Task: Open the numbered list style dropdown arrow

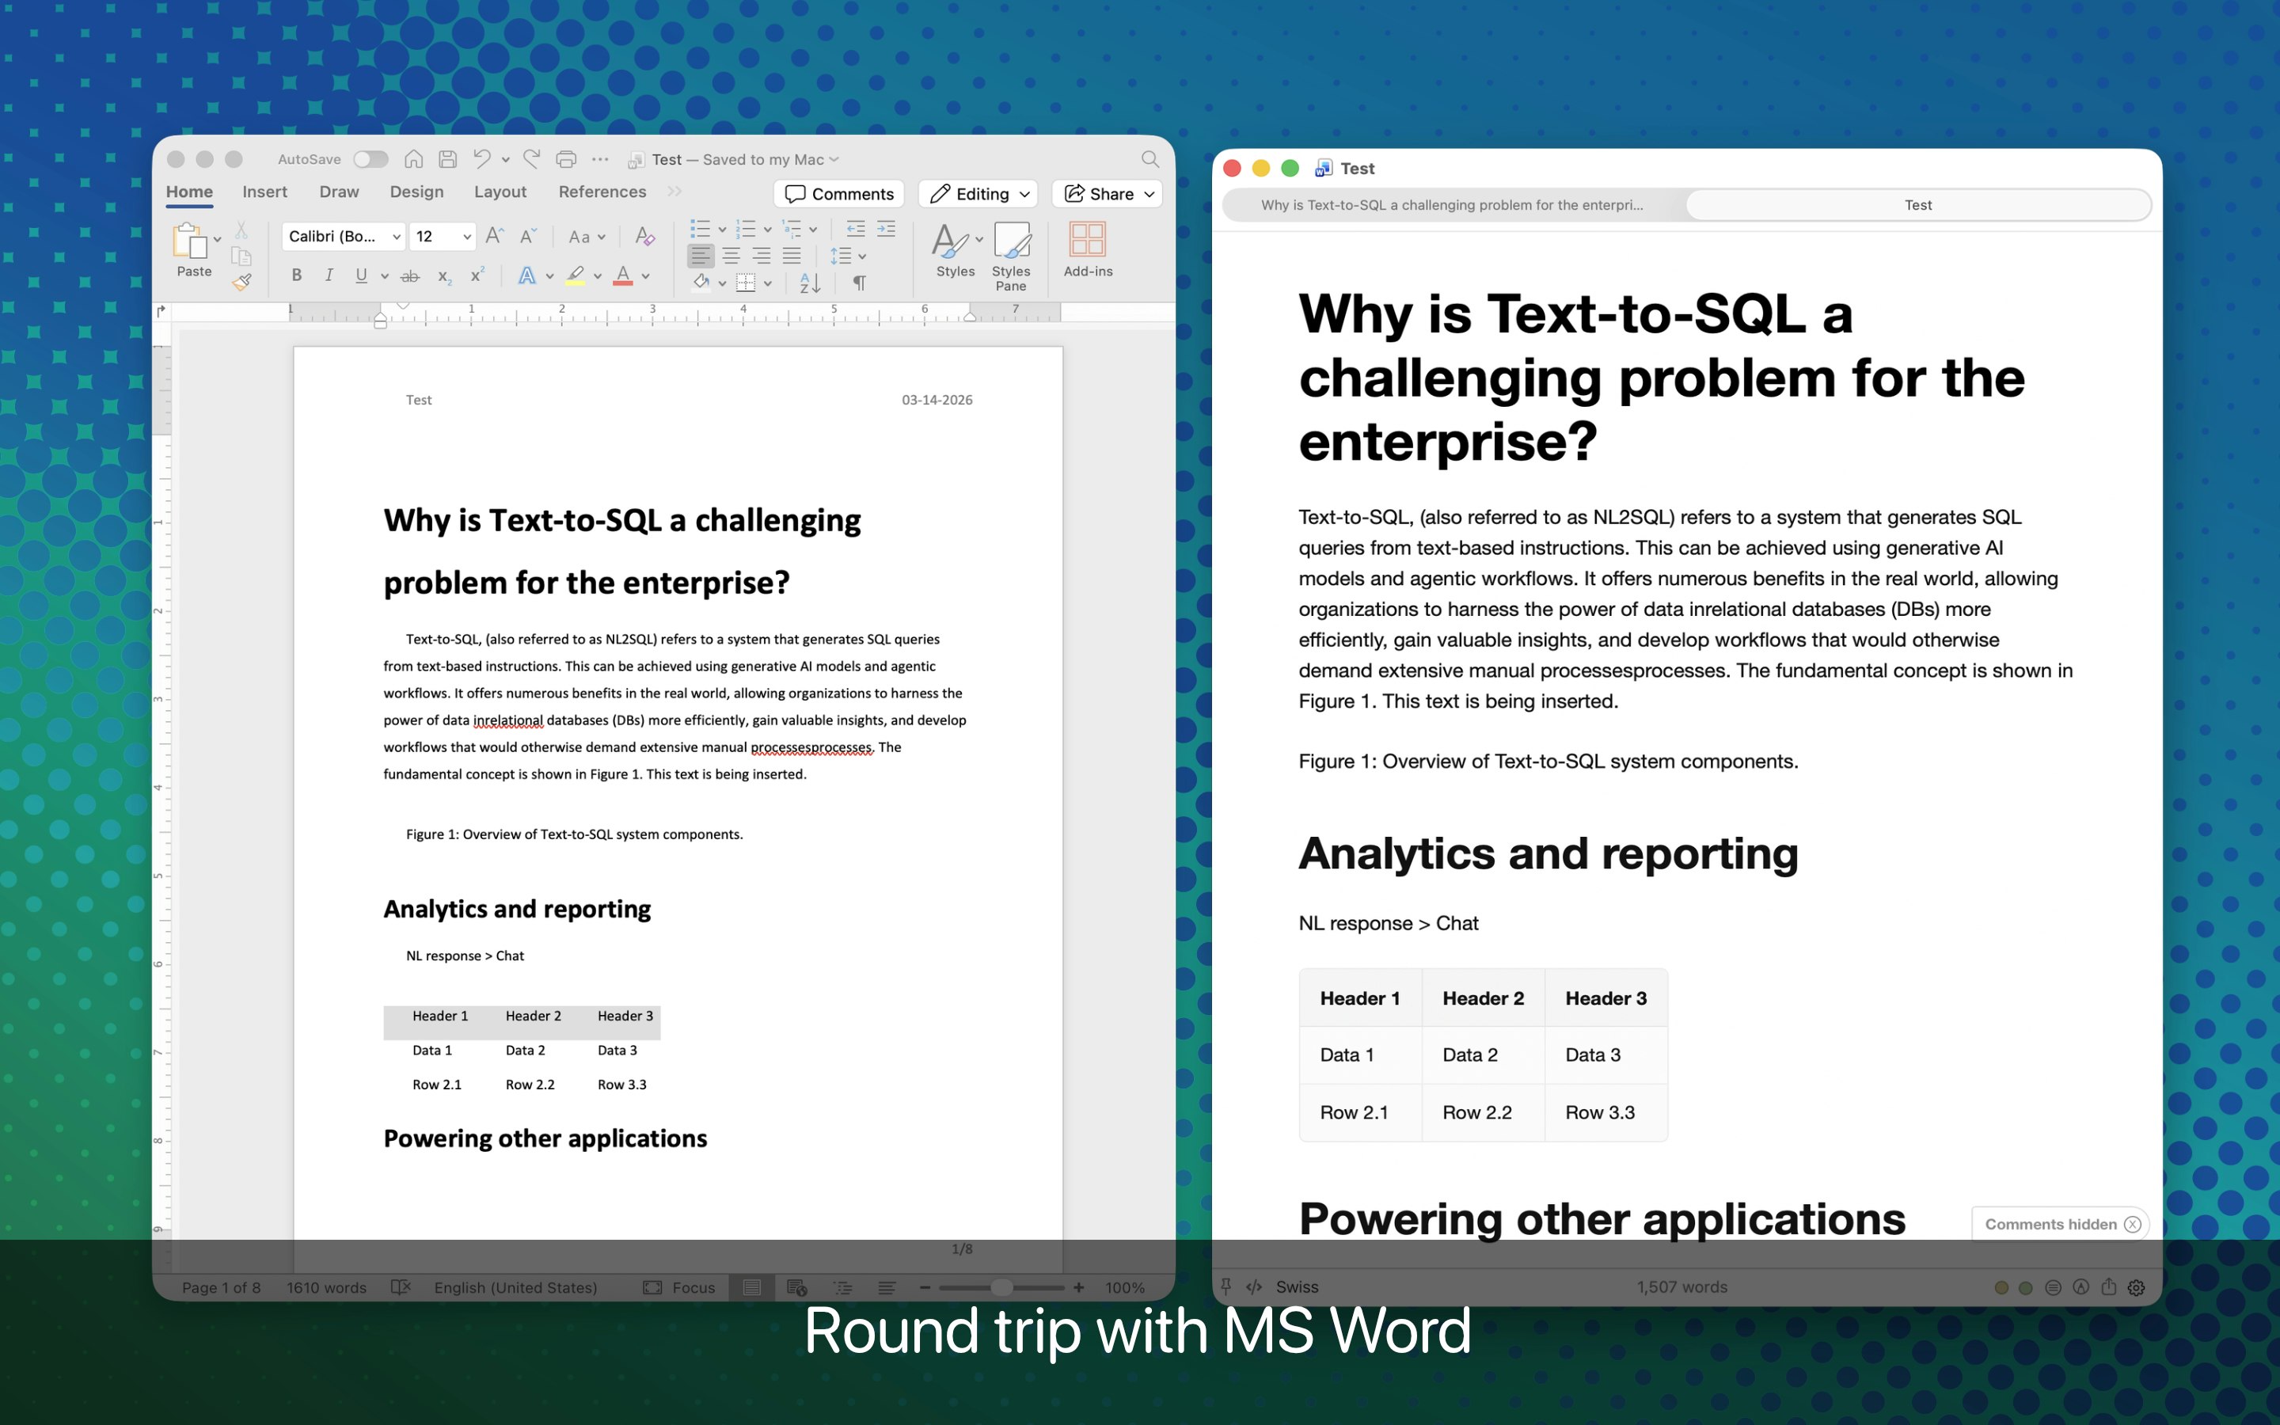Action: (767, 229)
